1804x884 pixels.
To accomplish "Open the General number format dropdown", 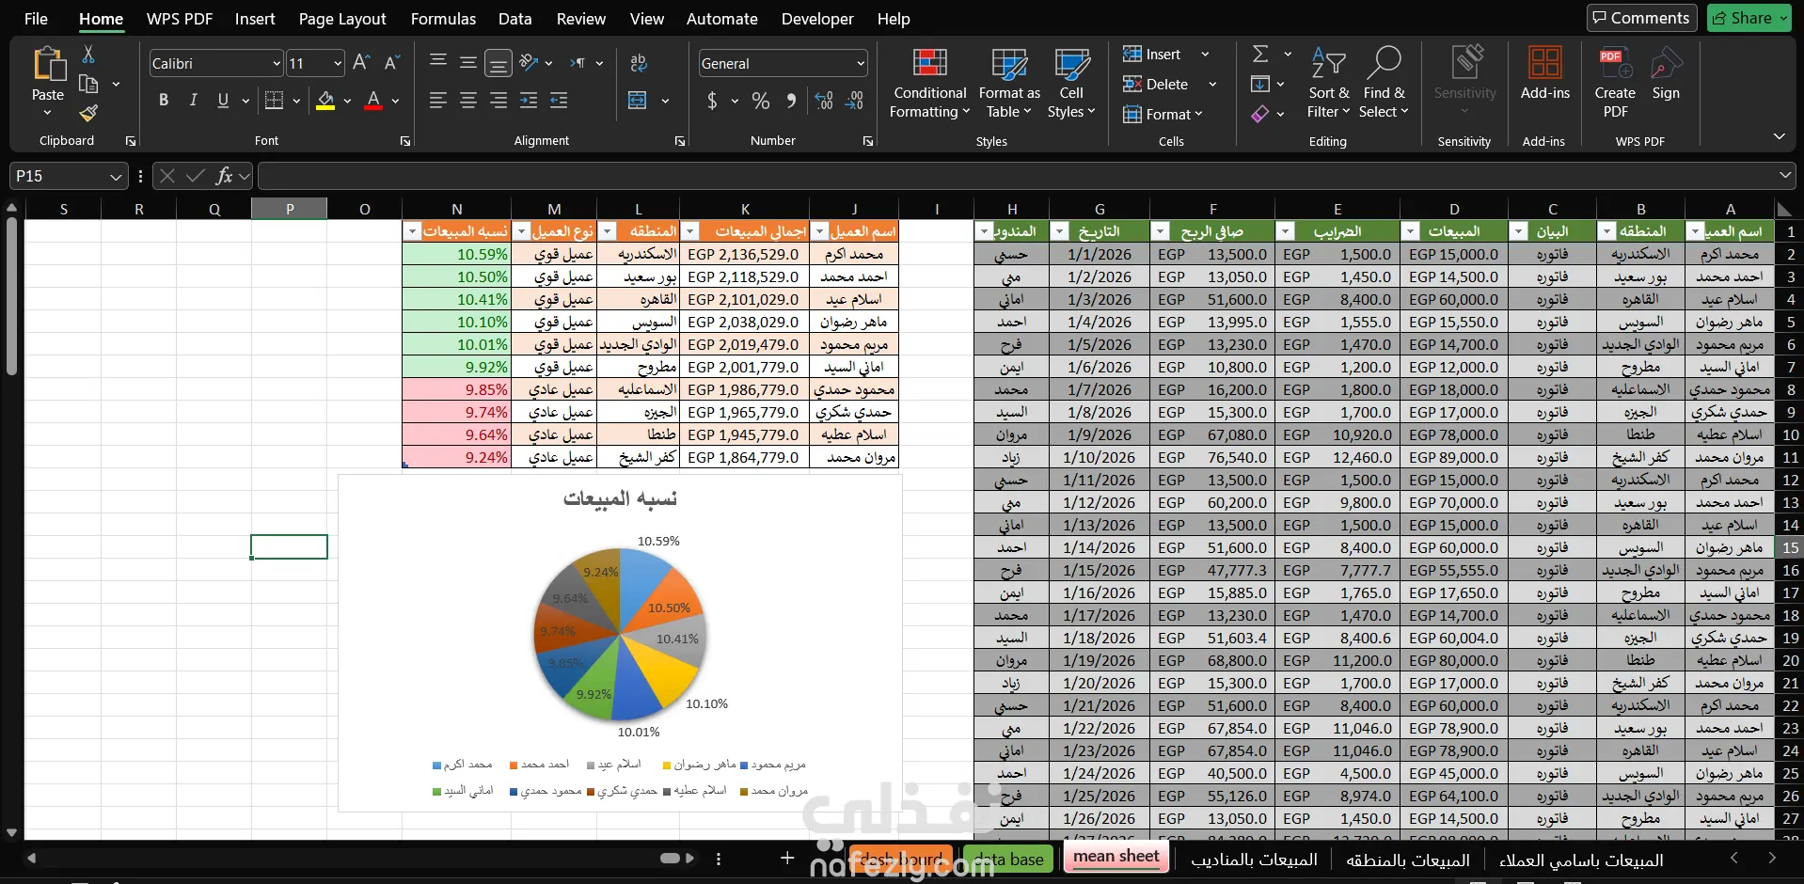I will pyautogui.click(x=861, y=63).
